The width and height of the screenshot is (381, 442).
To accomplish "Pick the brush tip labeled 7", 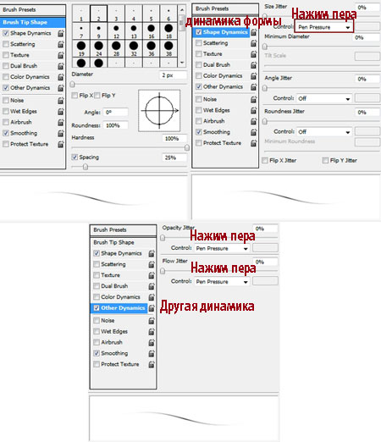I will click(x=81, y=31).
